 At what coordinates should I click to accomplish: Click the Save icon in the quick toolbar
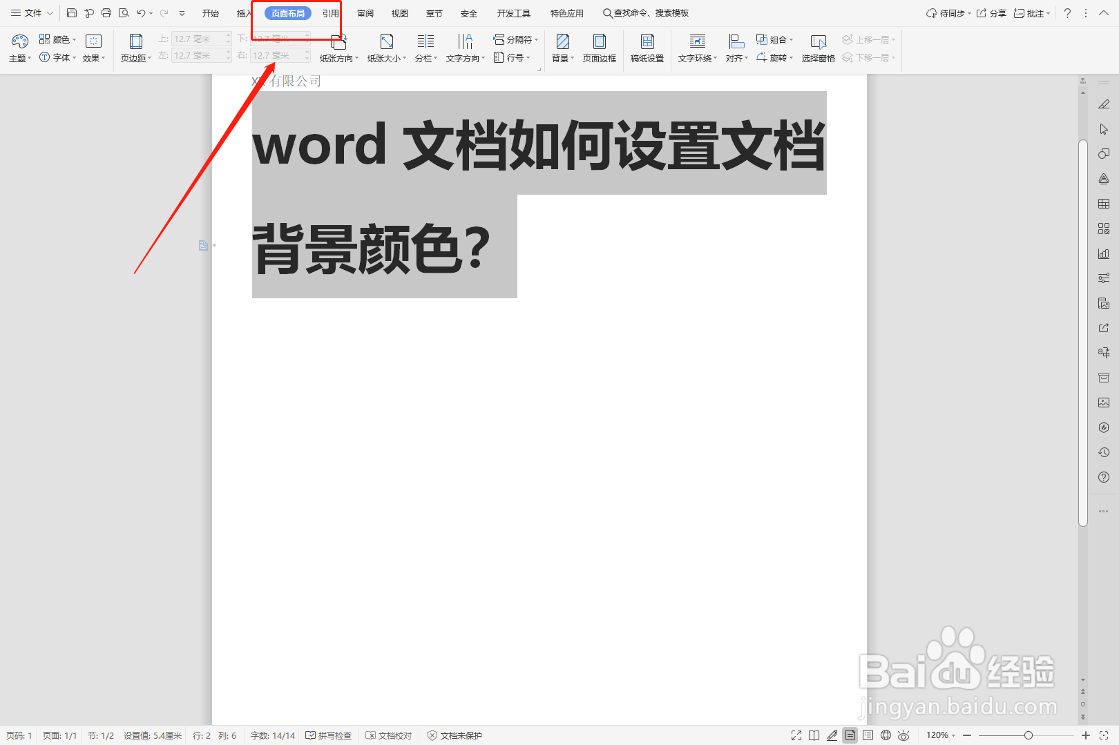[72, 13]
